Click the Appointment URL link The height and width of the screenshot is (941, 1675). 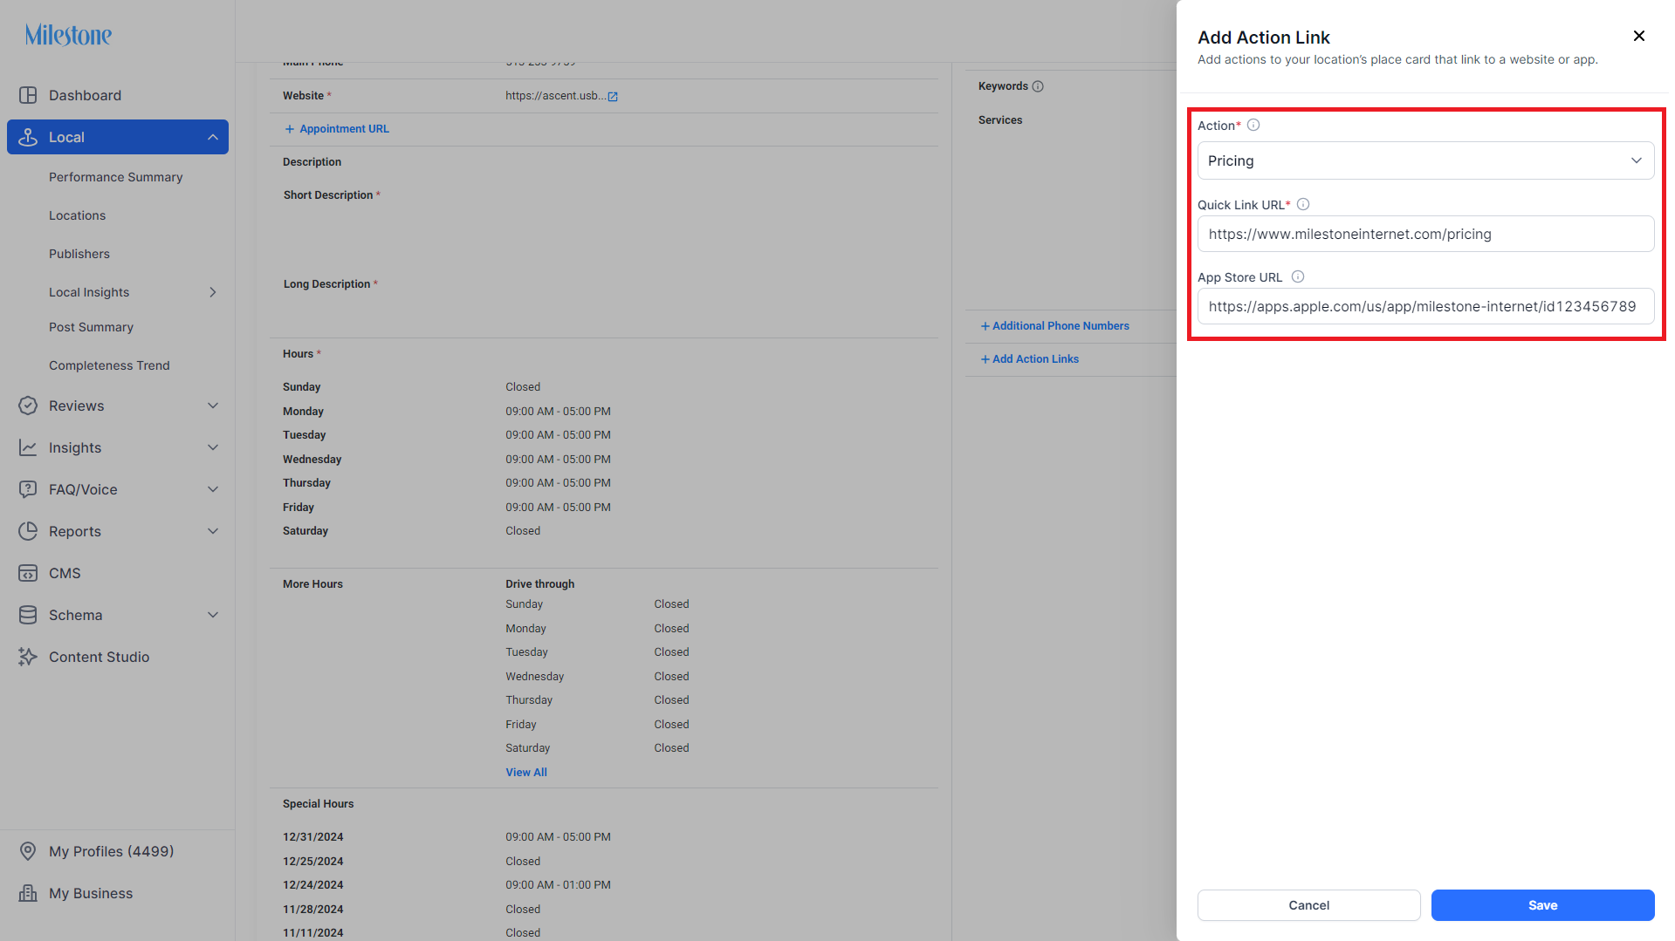tap(344, 129)
